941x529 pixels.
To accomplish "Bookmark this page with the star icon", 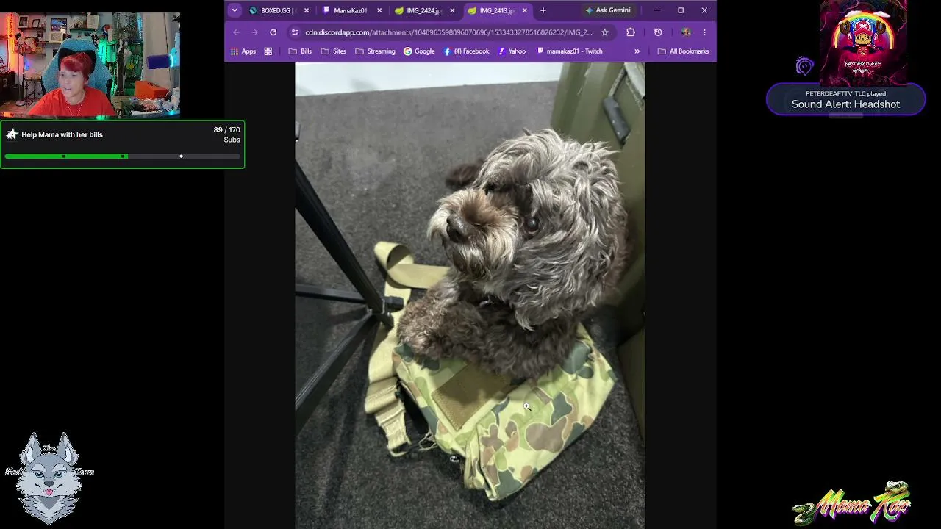I will click(x=605, y=32).
